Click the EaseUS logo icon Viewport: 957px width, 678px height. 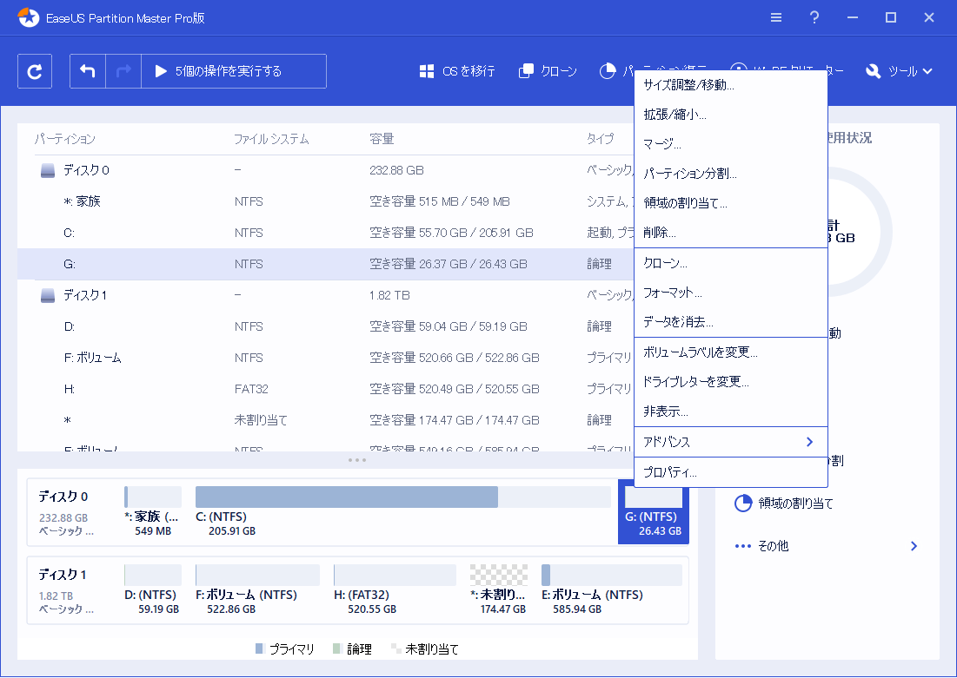click(x=29, y=17)
